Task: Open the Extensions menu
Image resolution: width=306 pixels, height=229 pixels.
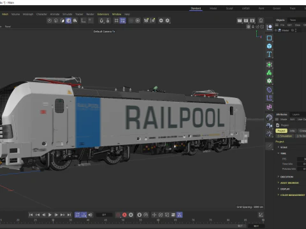Action: click(103, 14)
